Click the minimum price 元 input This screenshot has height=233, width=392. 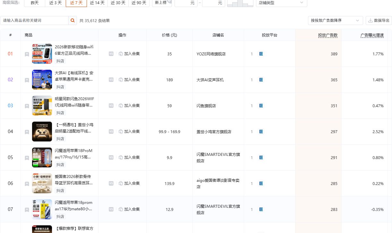186,3
